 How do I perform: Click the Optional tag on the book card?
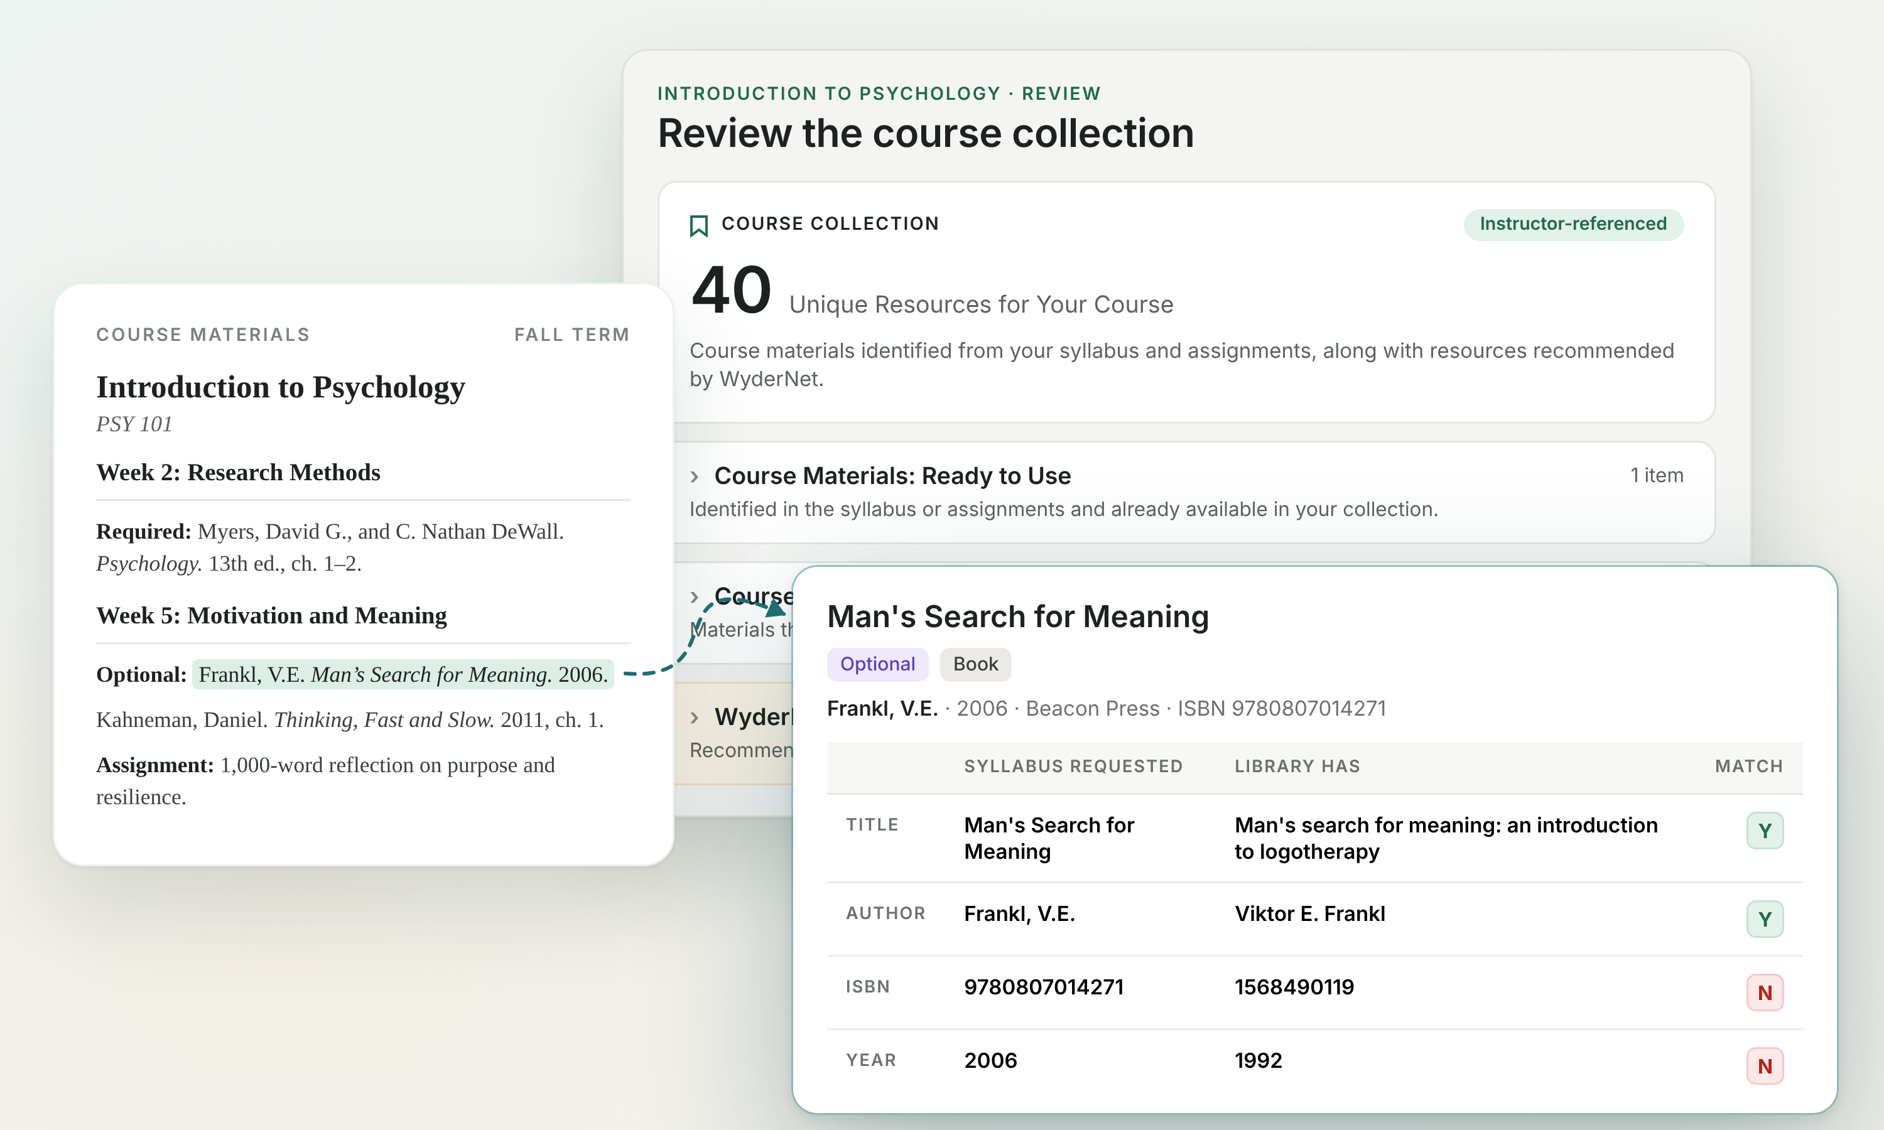coord(877,664)
